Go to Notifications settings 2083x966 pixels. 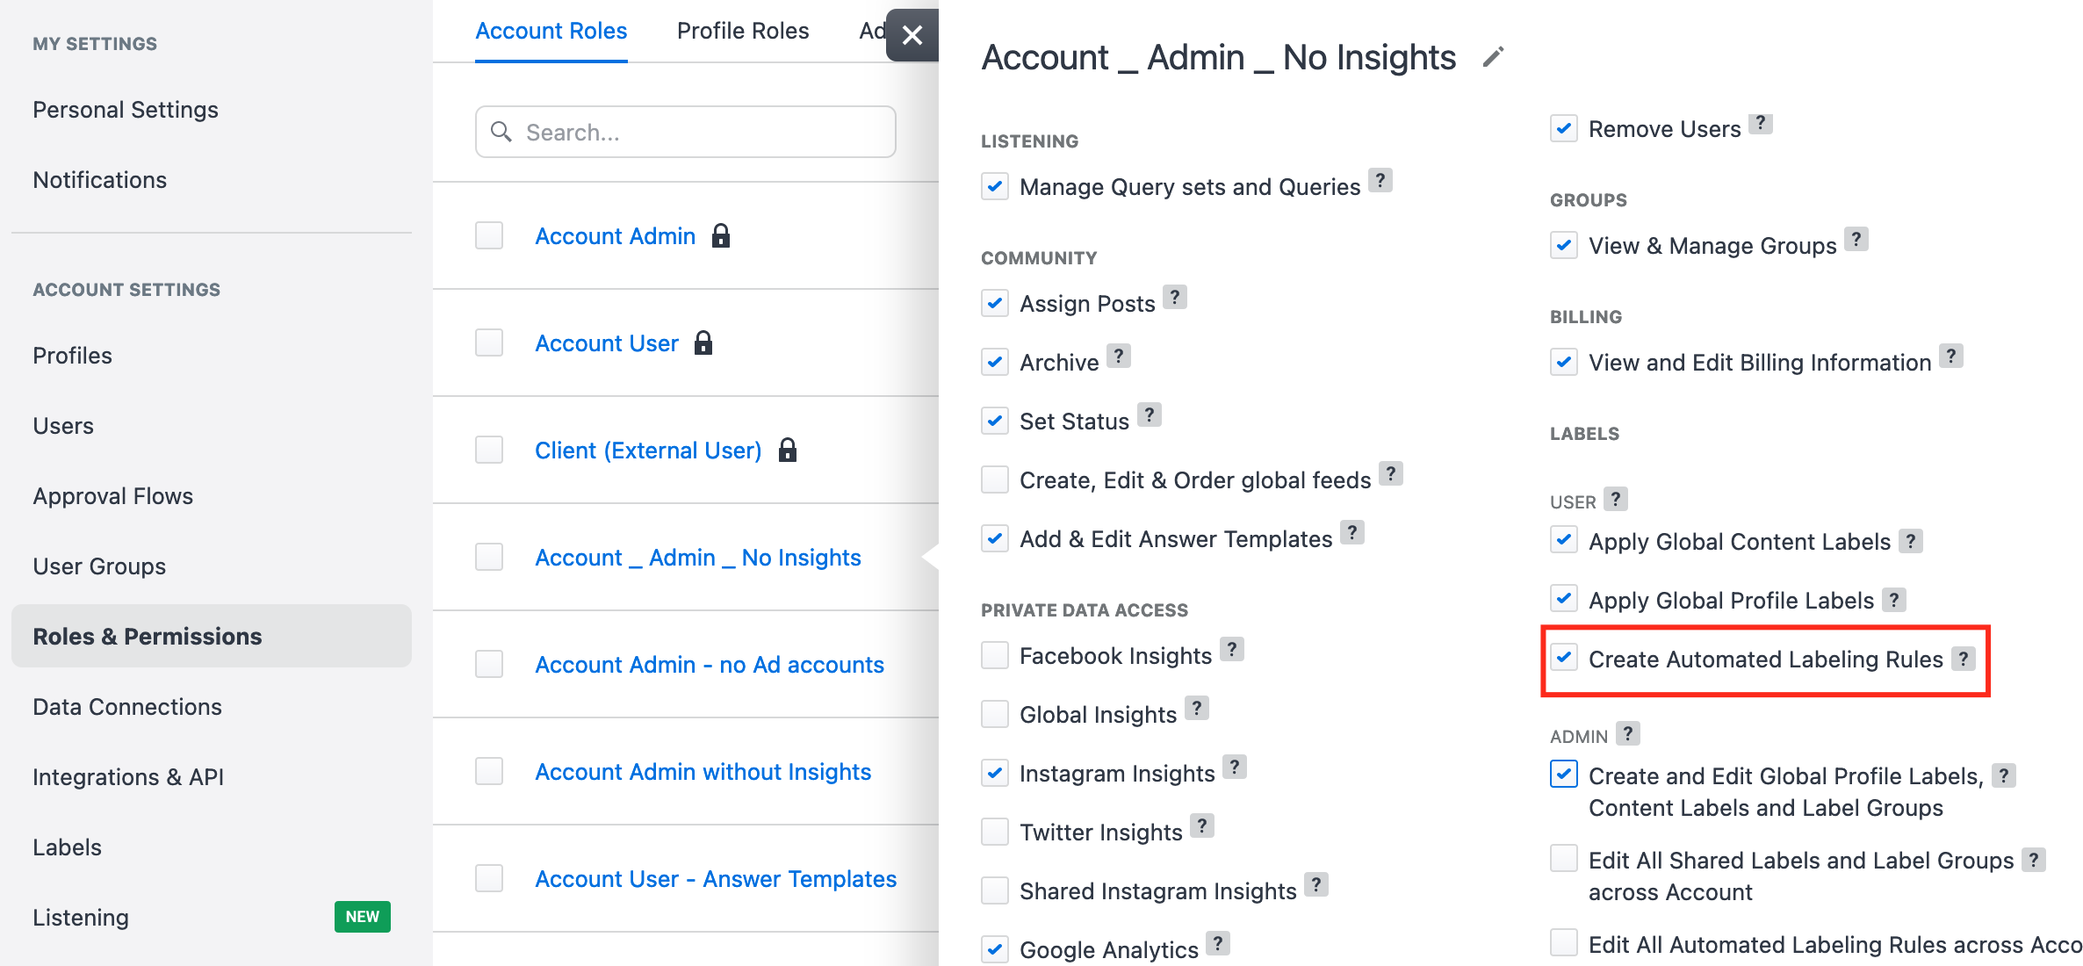[100, 179]
